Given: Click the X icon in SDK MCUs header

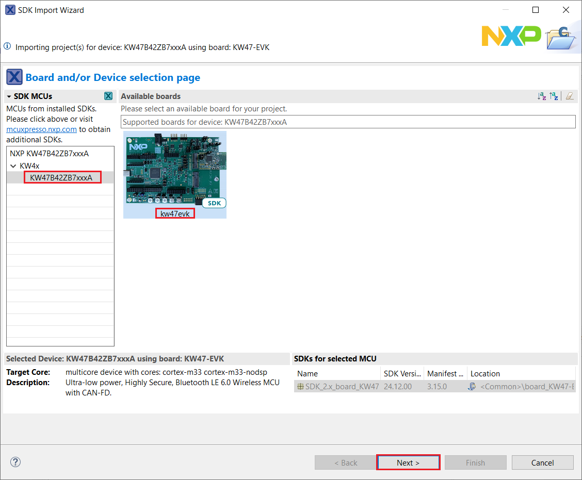Looking at the screenshot, I should [x=108, y=96].
